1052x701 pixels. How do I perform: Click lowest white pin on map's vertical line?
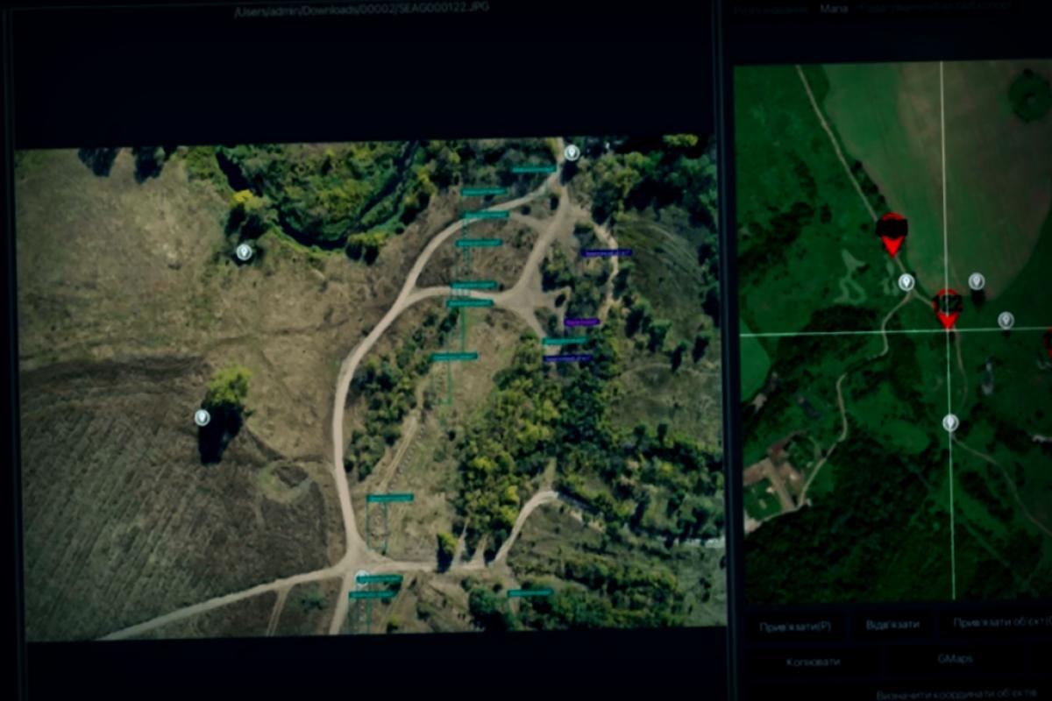(x=950, y=423)
